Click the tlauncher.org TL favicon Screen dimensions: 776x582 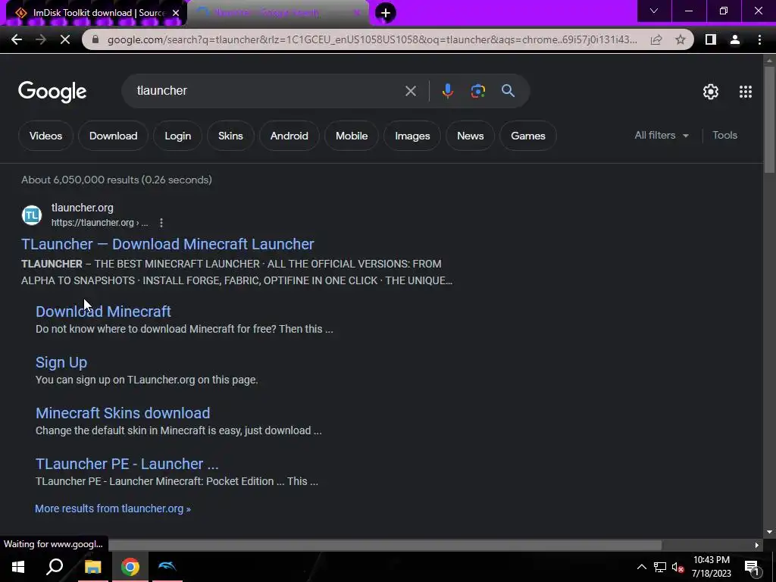(x=32, y=215)
